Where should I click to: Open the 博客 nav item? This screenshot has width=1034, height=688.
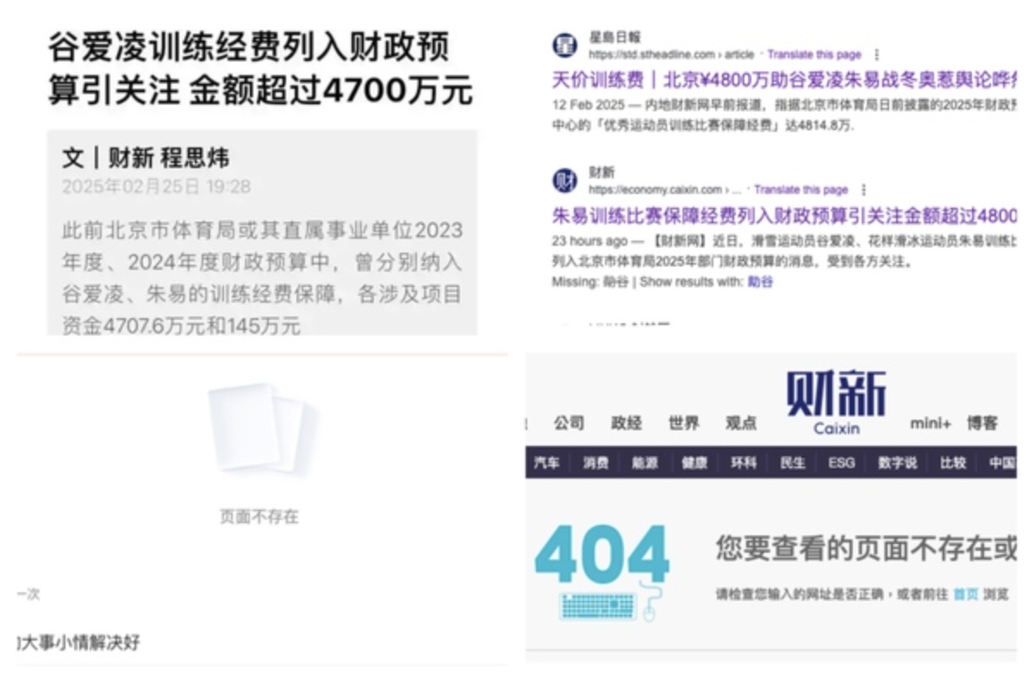[x=982, y=422]
